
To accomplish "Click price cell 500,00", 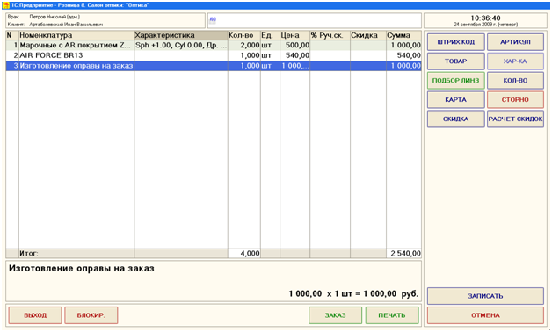I will (x=294, y=46).
